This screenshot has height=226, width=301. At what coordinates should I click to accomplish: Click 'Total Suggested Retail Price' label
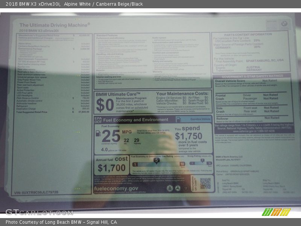point(32,112)
